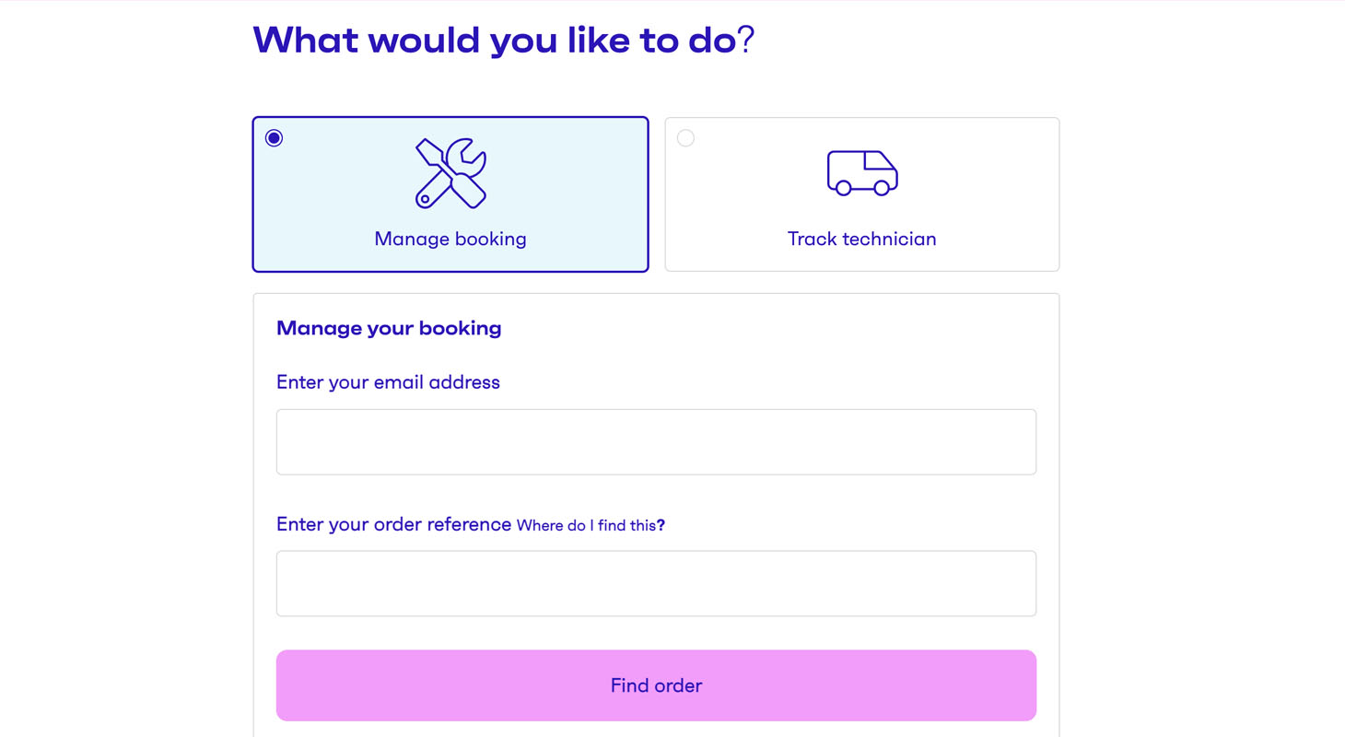Click the "Enter your email address" label
The width and height of the screenshot is (1345, 737).
(388, 382)
